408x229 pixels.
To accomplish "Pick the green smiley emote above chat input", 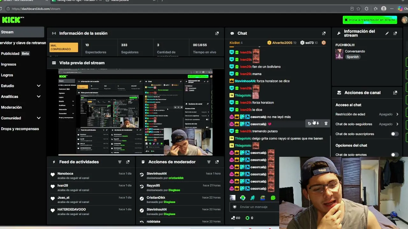I will (273, 198).
